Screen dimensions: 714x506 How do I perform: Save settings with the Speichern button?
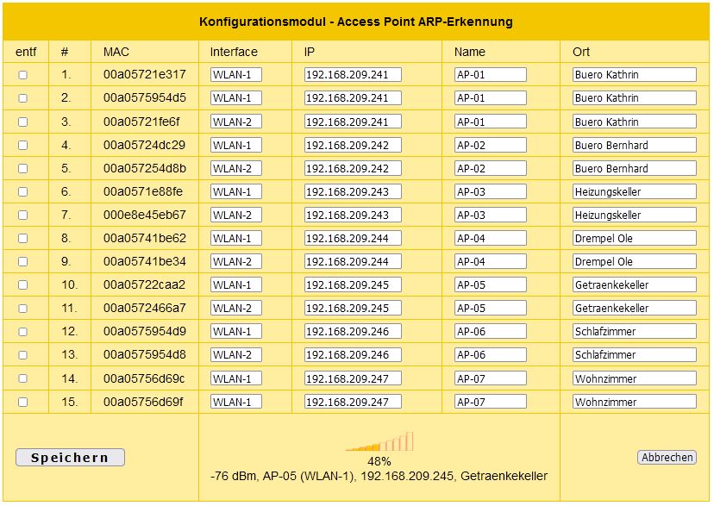[70, 458]
